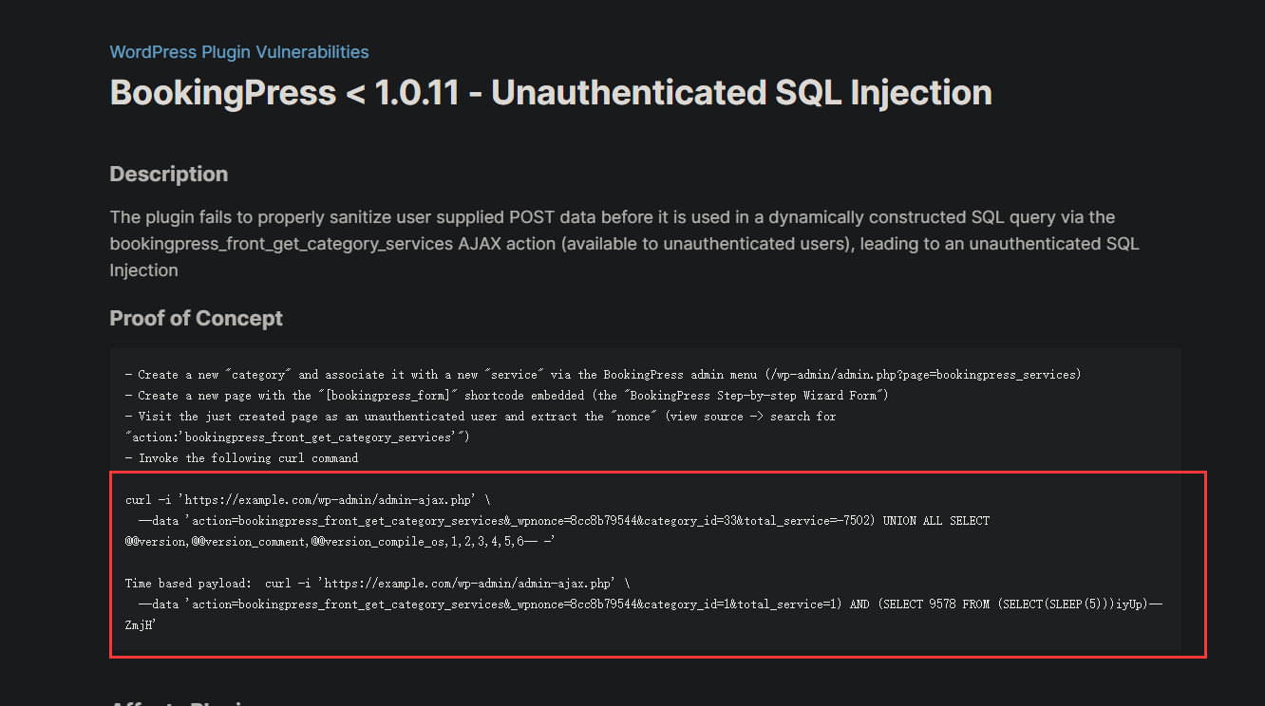Click the SLEEP(5) payload data line
This screenshot has height=706, width=1265.
coord(651,604)
